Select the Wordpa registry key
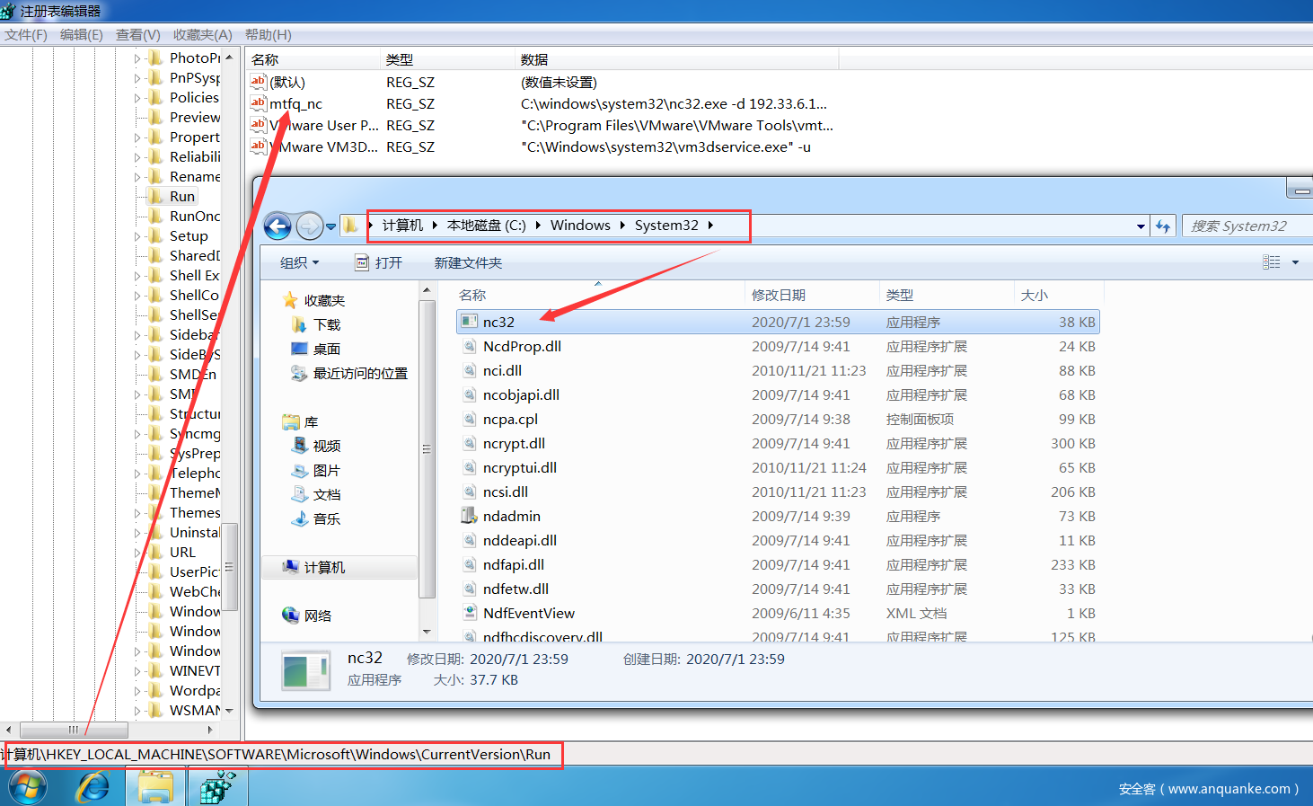 click(194, 691)
